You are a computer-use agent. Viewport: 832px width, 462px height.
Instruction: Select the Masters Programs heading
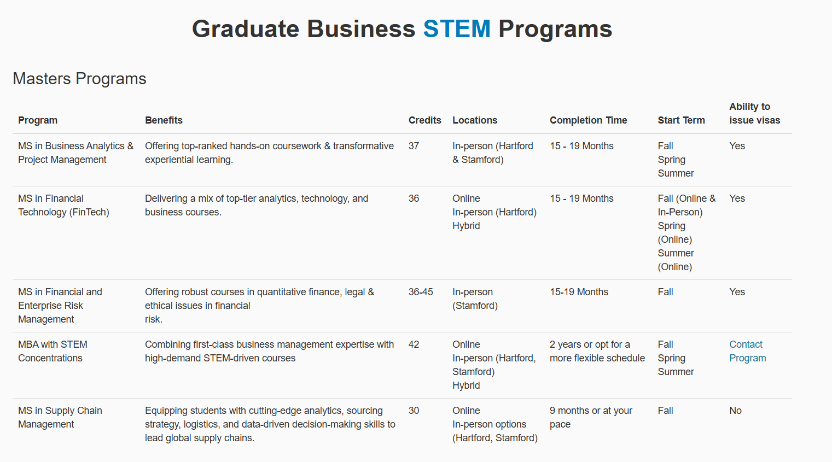[x=79, y=79]
